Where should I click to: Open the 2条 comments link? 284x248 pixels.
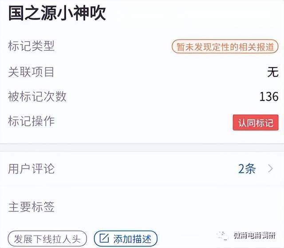pyautogui.click(x=247, y=169)
